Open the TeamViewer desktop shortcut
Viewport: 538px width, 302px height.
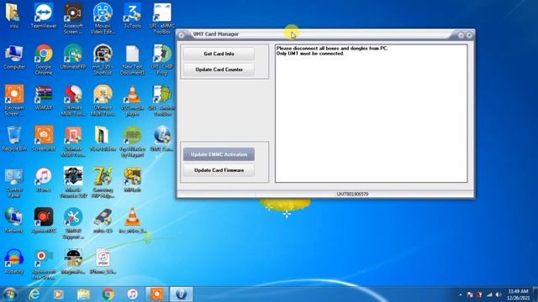click(44, 17)
